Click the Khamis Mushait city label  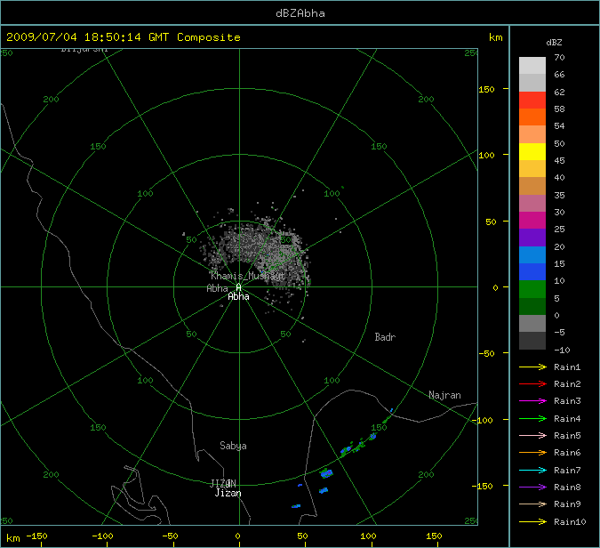pos(248,276)
